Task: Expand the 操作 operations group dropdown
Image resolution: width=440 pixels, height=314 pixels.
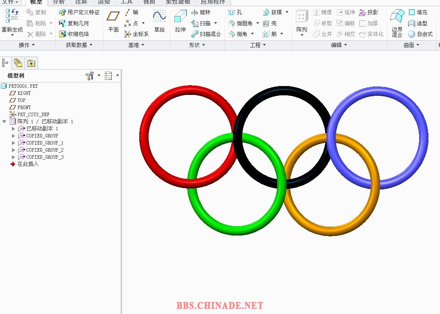Action: tap(27, 45)
